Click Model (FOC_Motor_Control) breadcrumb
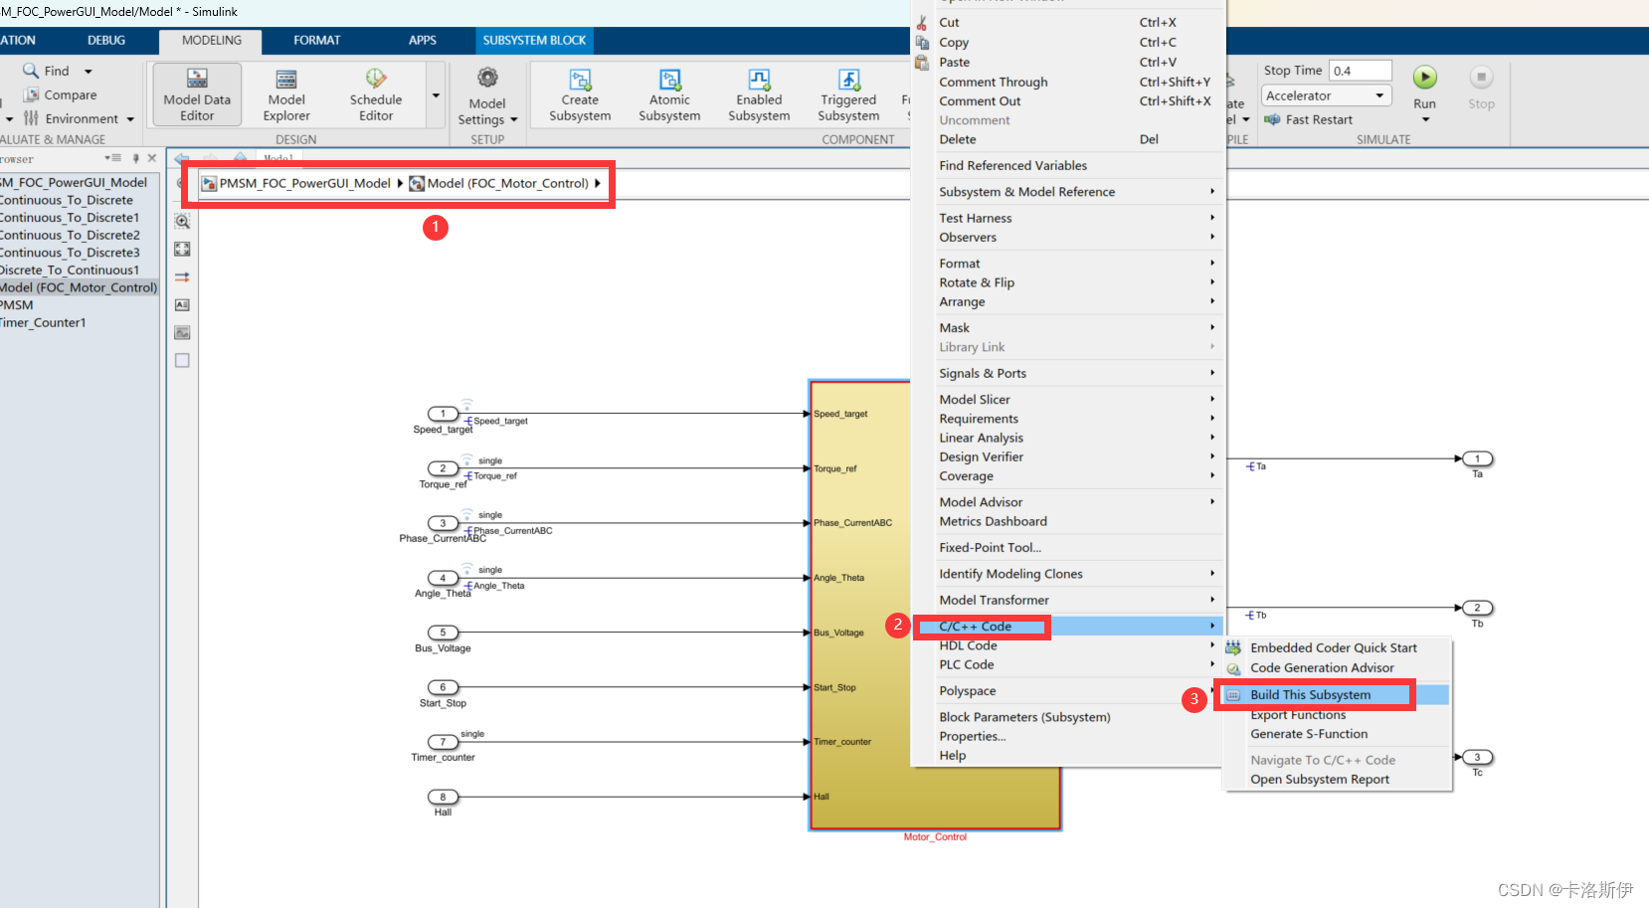The height and width of the screenshot is (908, 1649). point(507,183)
